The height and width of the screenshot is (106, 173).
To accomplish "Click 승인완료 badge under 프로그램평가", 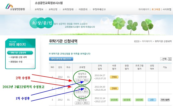I will point(139,100).
